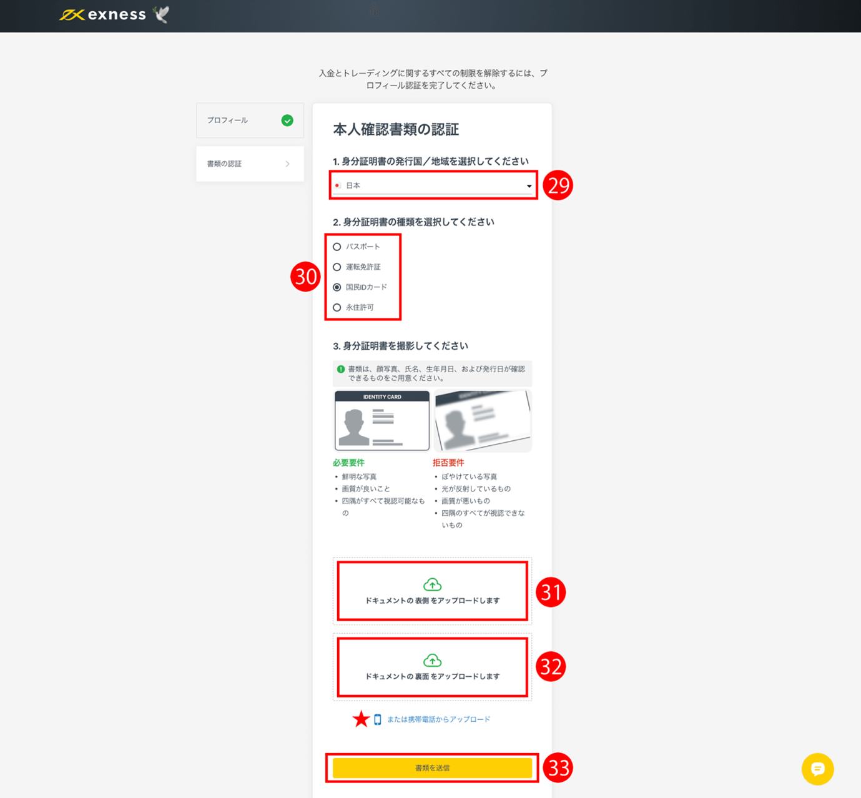Open the yellow live chat bubble

817,769
